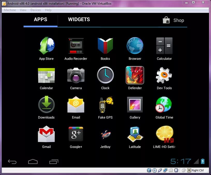Launch the Email envelope app

76,105
